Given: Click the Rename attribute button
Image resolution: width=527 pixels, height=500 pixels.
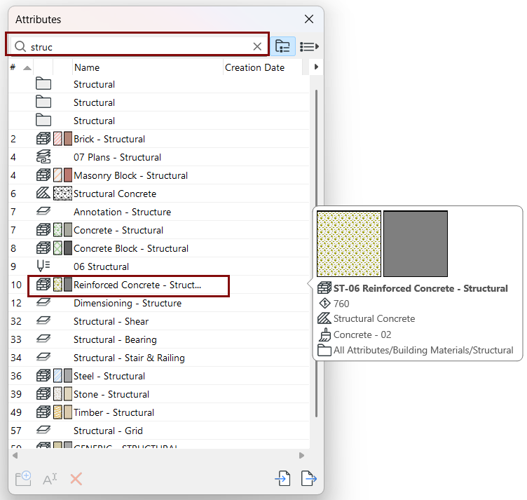Looking at the screenshot, I should [x=50, y=479].
